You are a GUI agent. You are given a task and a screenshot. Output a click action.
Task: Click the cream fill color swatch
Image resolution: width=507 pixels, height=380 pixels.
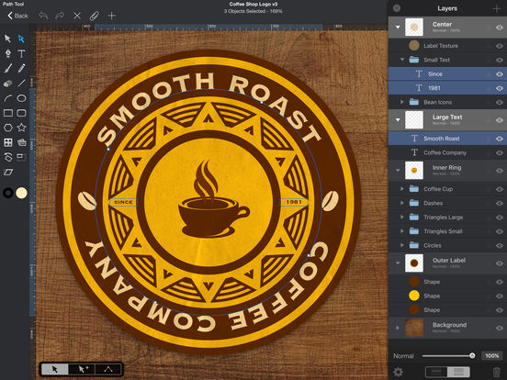click(22, 193)
